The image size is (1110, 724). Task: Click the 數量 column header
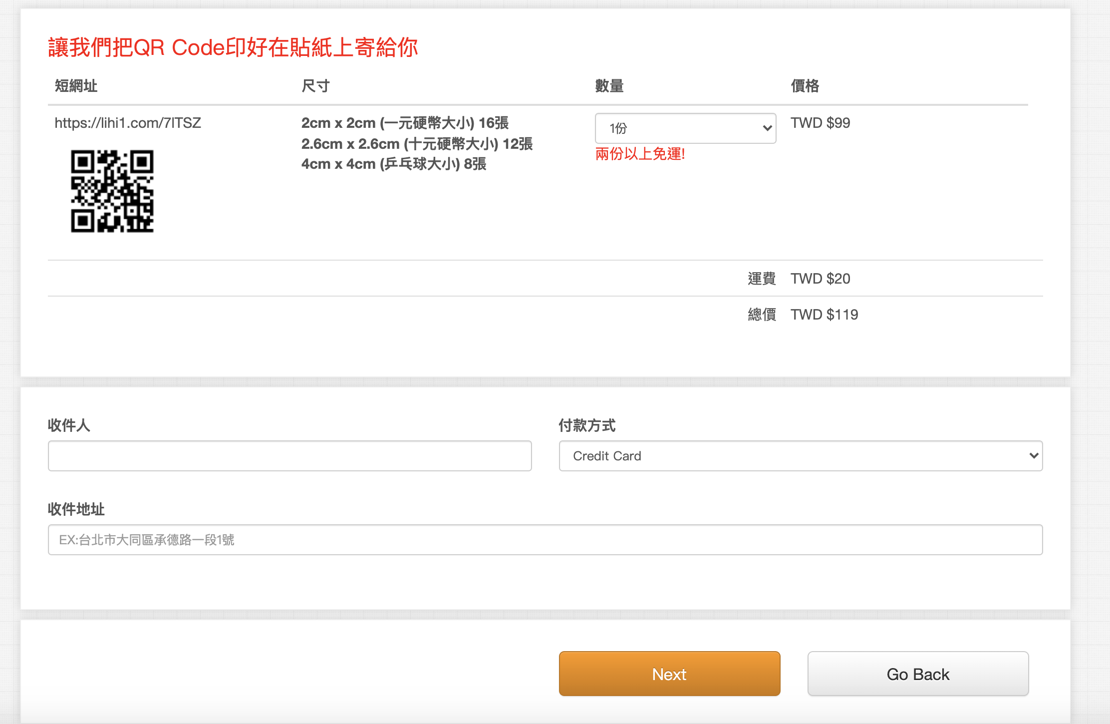tap(609, 86)
